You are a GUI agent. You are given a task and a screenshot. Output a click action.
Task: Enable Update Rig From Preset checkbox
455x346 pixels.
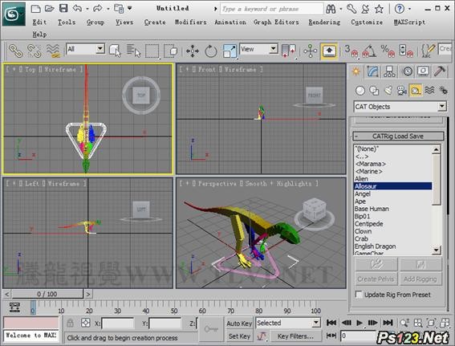tap(359, 295)
